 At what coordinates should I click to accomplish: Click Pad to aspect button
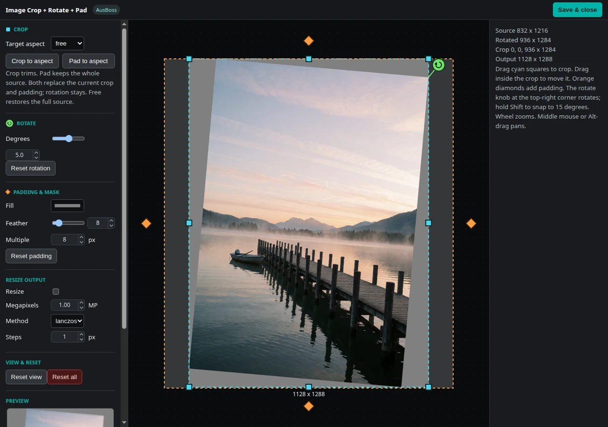pos(88,61)
